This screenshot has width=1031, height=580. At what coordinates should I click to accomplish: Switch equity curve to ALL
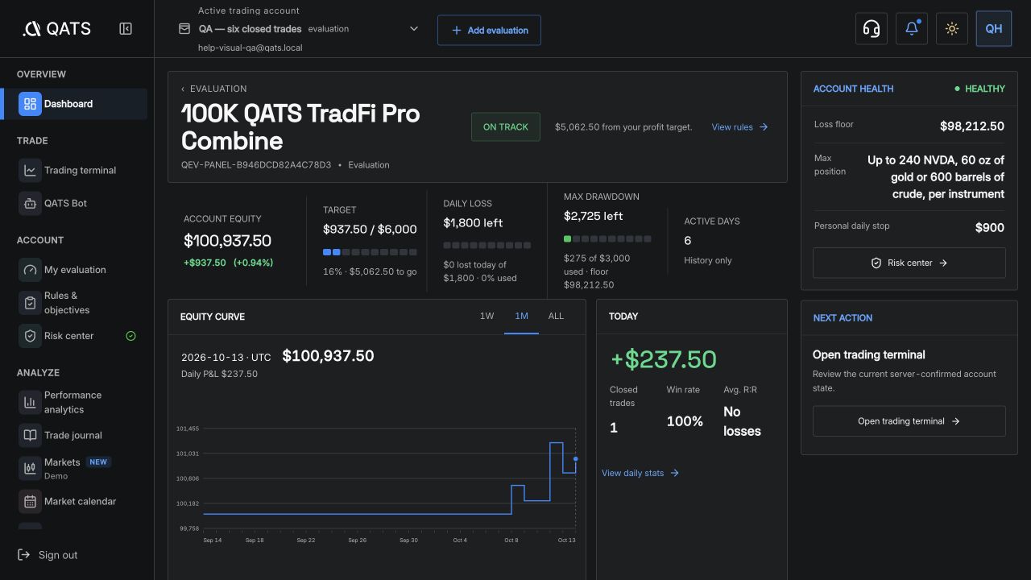tap(556, 316)
